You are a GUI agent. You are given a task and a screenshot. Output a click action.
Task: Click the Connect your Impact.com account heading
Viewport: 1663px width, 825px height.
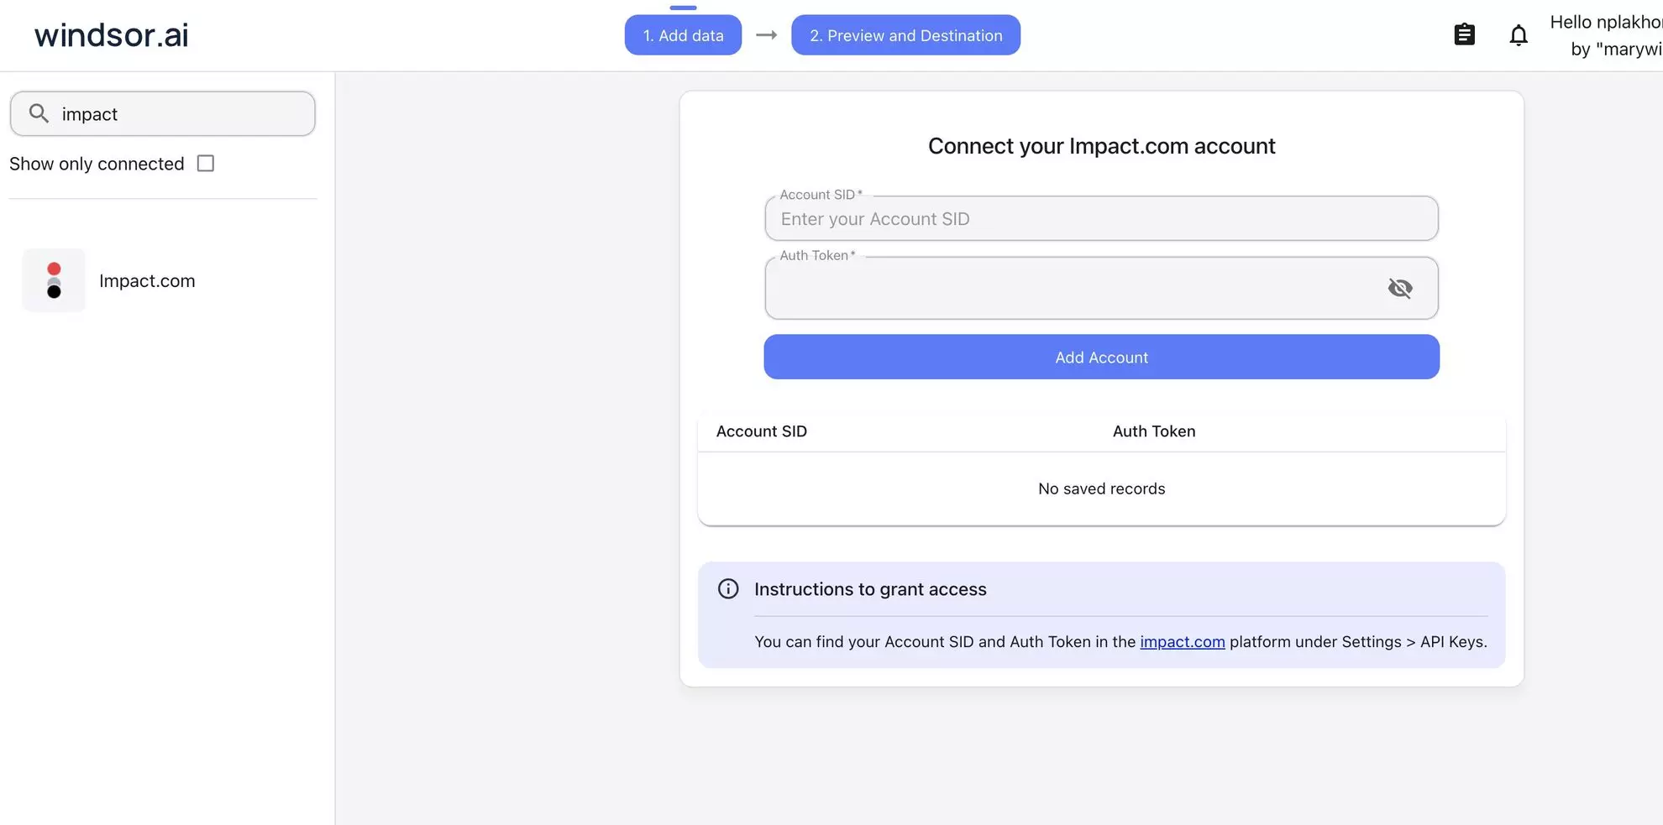coord(1101,146)
